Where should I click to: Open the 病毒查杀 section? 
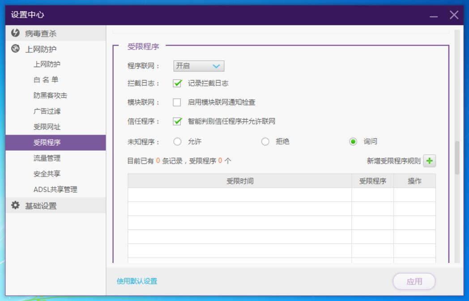(x=55, y=33)
